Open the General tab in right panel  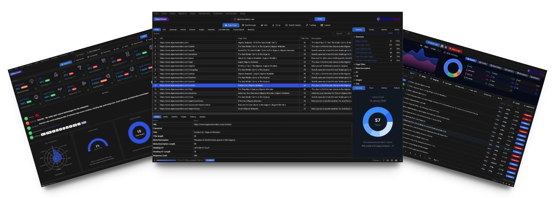[359, 29]
